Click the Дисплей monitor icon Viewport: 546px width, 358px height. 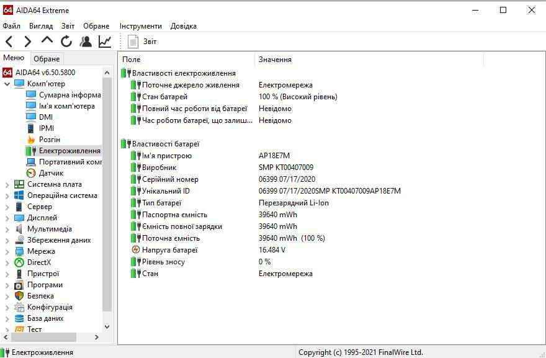[19, 218]
